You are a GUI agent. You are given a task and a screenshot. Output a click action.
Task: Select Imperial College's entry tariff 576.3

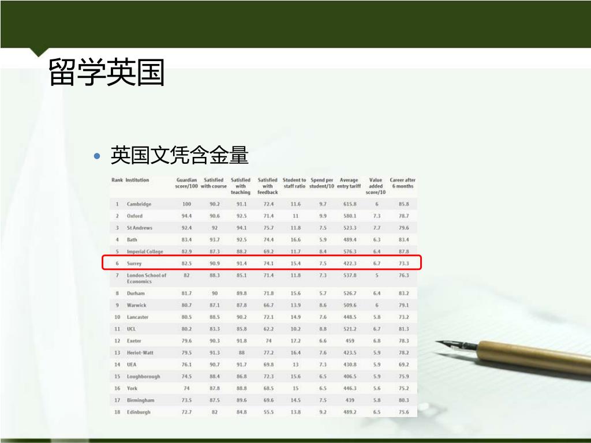(x=350, y=251)
